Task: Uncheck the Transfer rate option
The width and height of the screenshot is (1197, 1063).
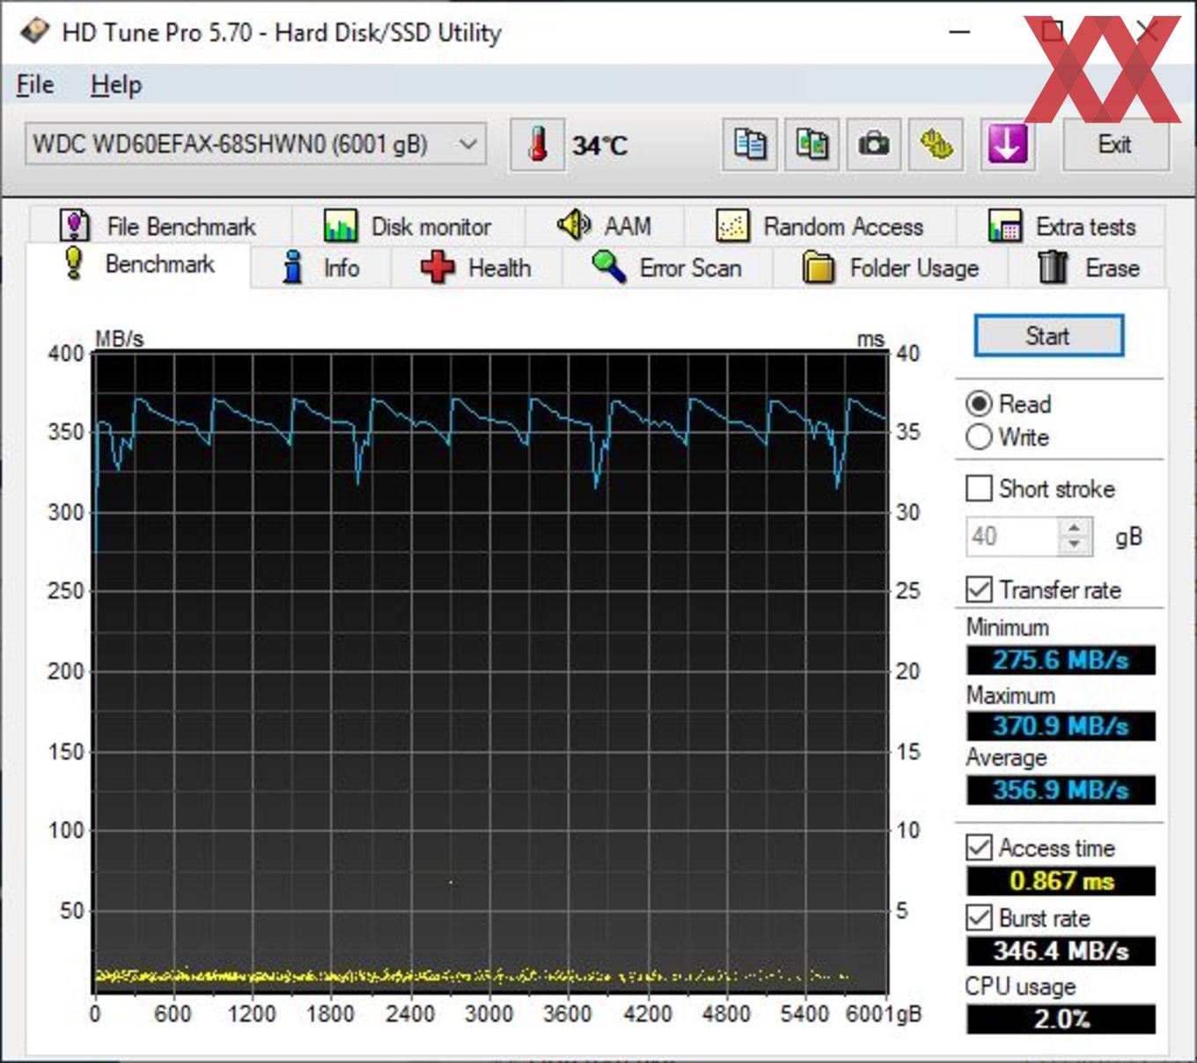Action: click(979, 590)
